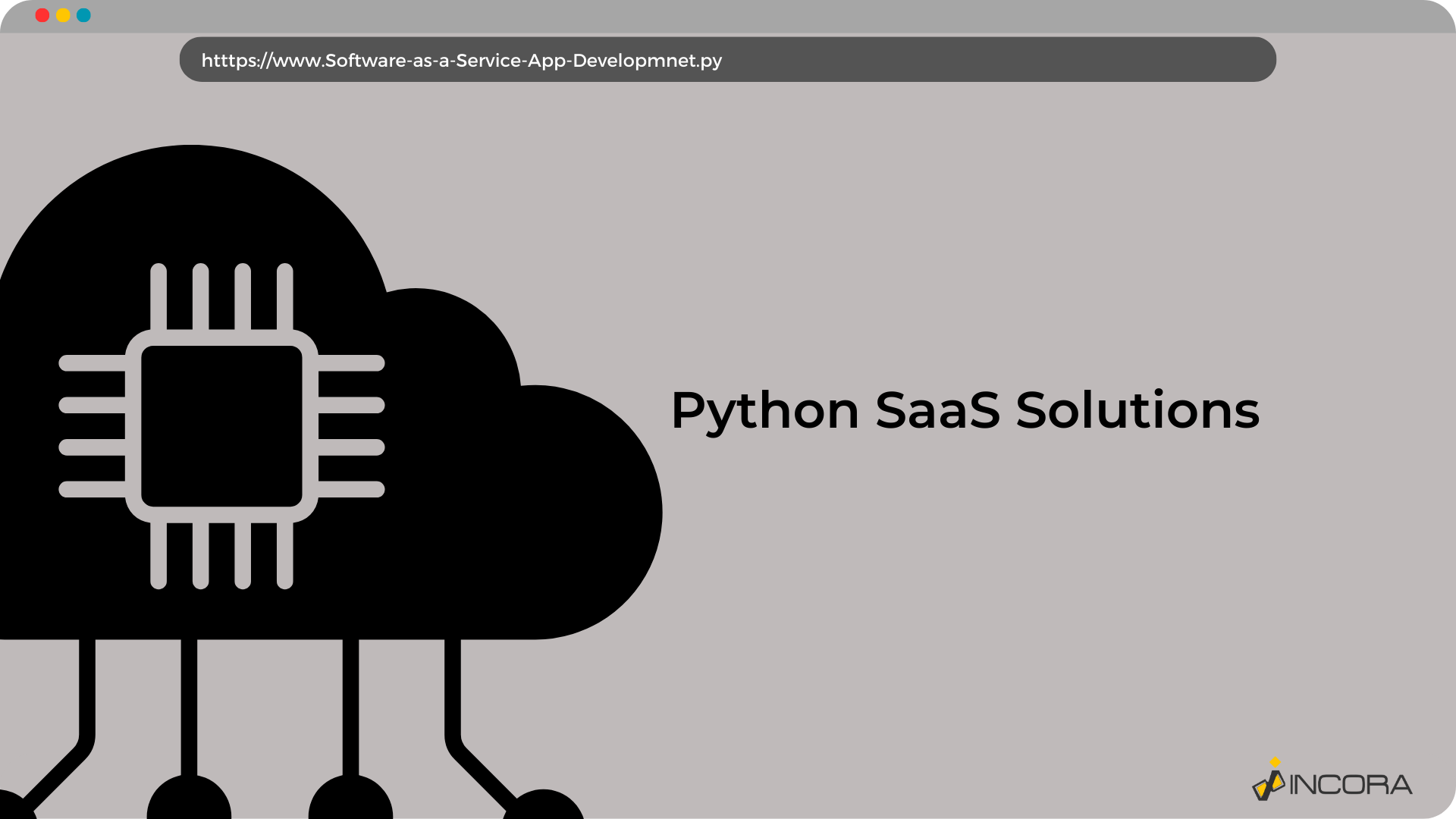The height and width of the screenshot is (819, 1456).
Task: Click the yellow minimize dot
Action: [63, 15]
